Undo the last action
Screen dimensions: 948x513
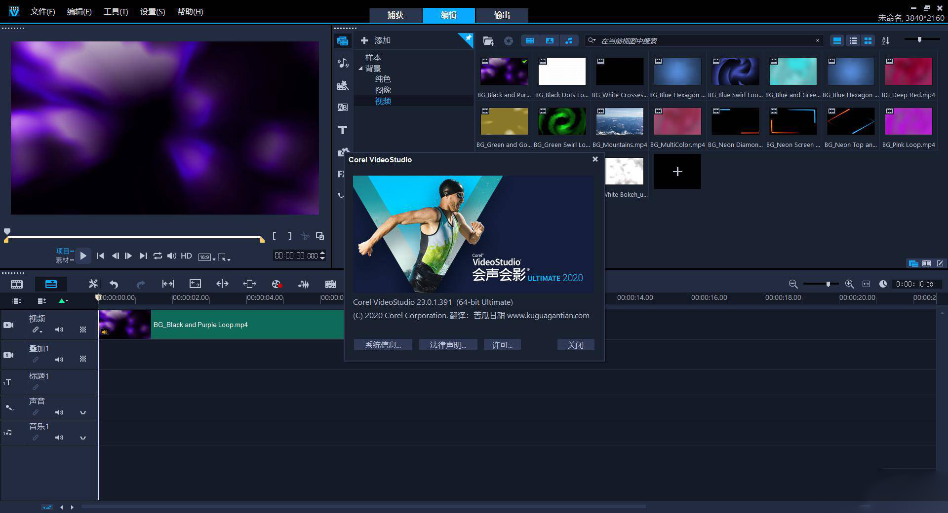pos(114,284)
